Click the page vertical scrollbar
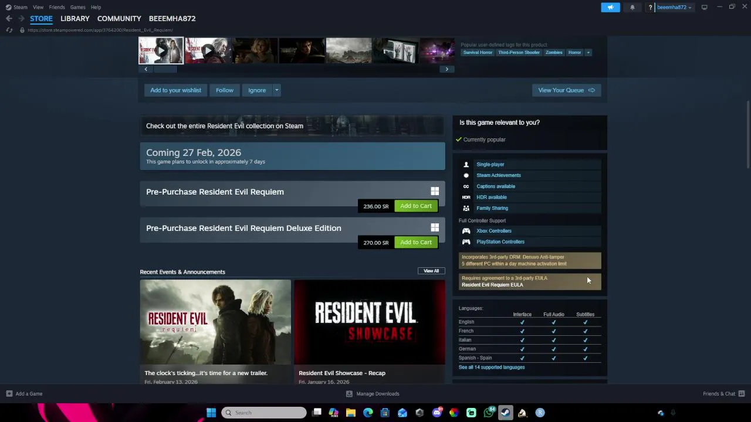751x422 pixels. [747, 135]
